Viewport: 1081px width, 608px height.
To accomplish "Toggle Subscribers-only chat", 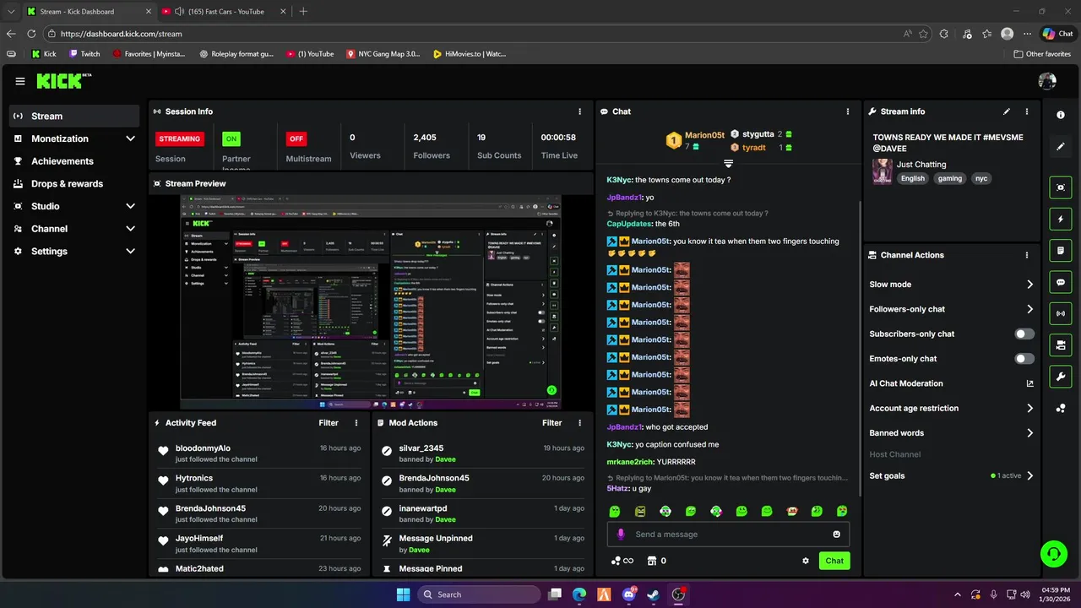I will click(1024, 334).
